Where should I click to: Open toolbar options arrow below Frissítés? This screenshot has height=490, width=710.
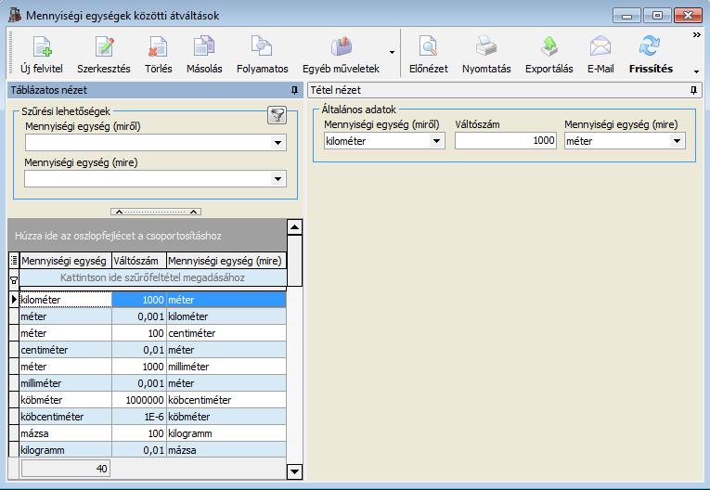pos(696,71)
